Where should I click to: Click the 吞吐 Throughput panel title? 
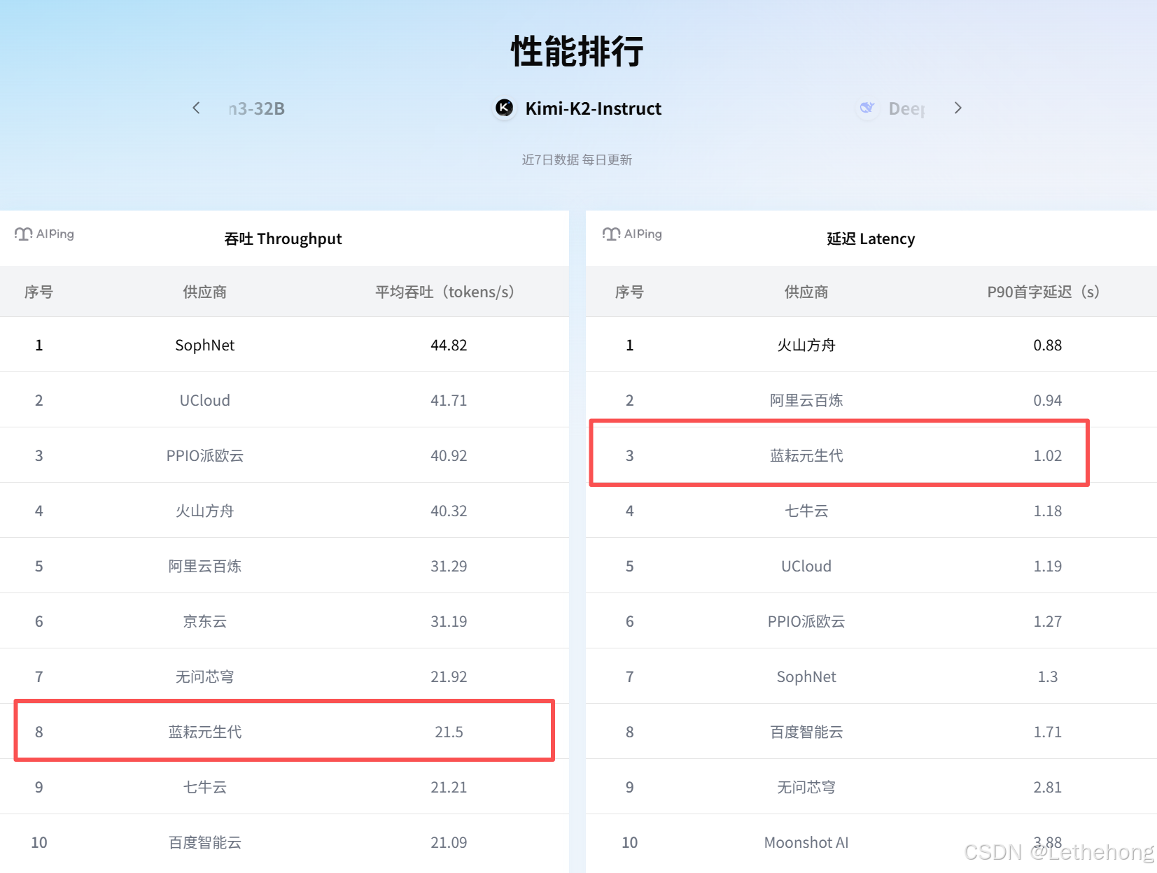(x=283, y=239)
